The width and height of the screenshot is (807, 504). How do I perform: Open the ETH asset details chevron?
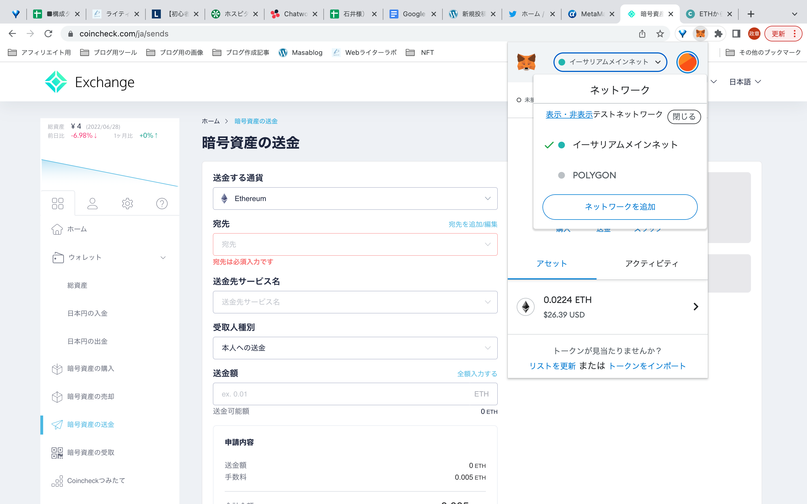pos(696,307)
